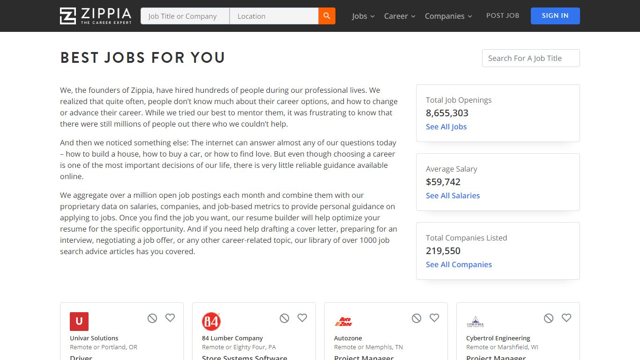The image size is (640, 360).
Task: Open the See All Salaries link
Action: coord(453,195)
